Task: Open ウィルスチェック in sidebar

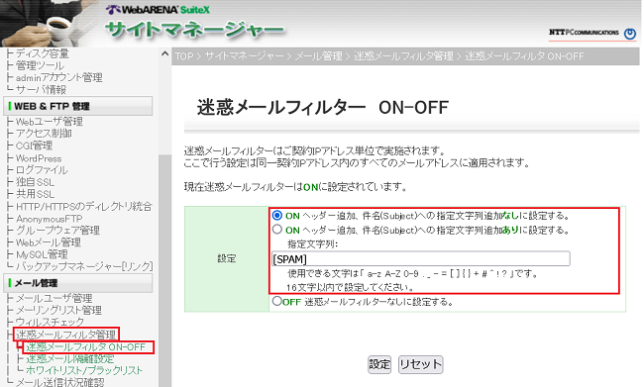Action: (x=50, y=322)
